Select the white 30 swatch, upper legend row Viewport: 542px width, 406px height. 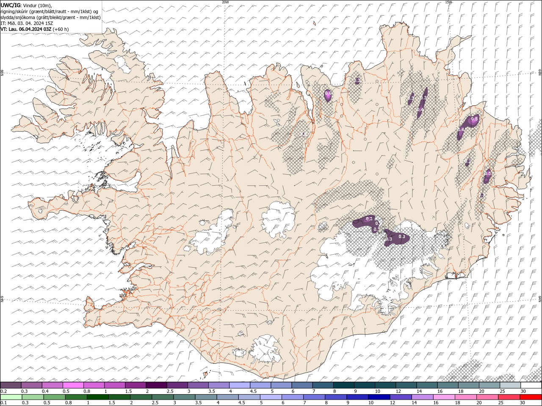531,385
